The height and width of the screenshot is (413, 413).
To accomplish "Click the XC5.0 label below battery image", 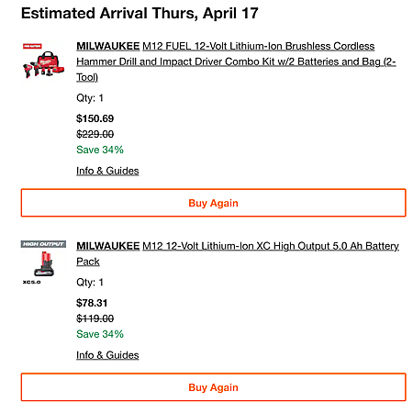I will [31, 282].
